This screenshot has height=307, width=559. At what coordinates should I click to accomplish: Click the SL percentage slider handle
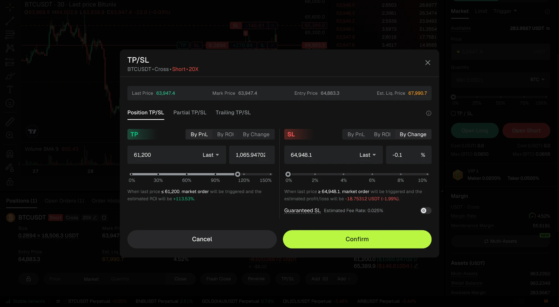point(288,174)
